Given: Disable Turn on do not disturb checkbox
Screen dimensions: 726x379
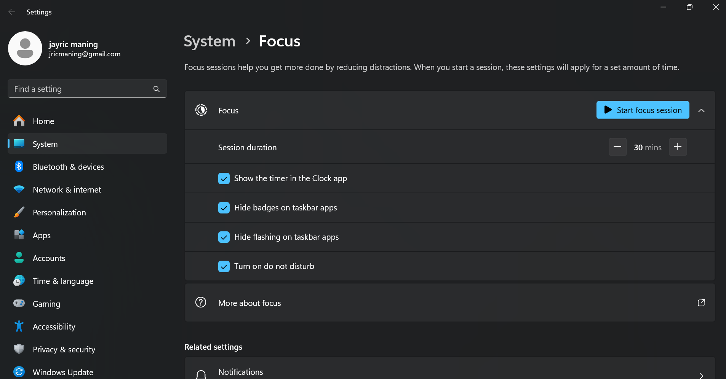Looking at the screenshot, I should tap(224, 266).
